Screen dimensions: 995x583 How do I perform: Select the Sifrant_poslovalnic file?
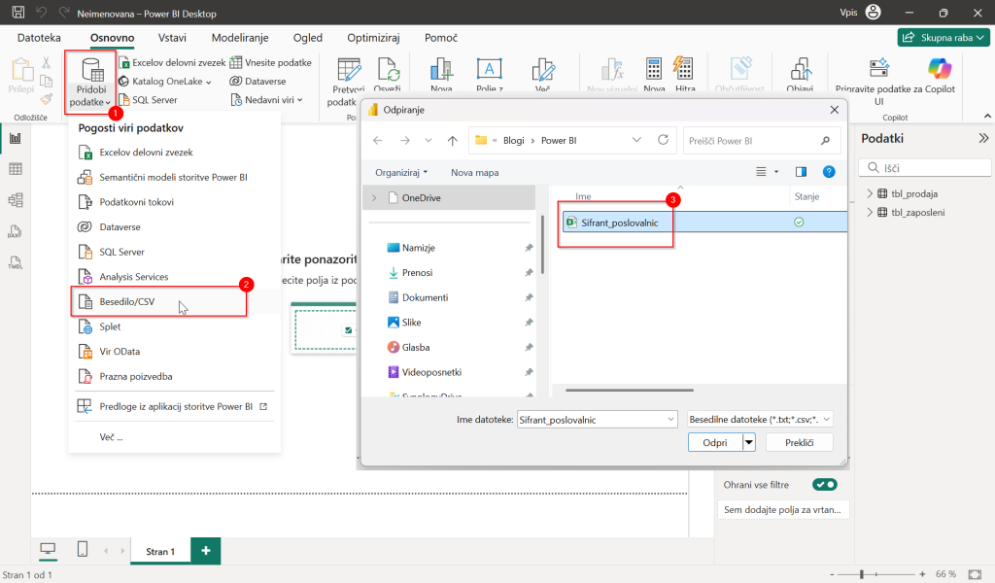(x=619, y=223)
